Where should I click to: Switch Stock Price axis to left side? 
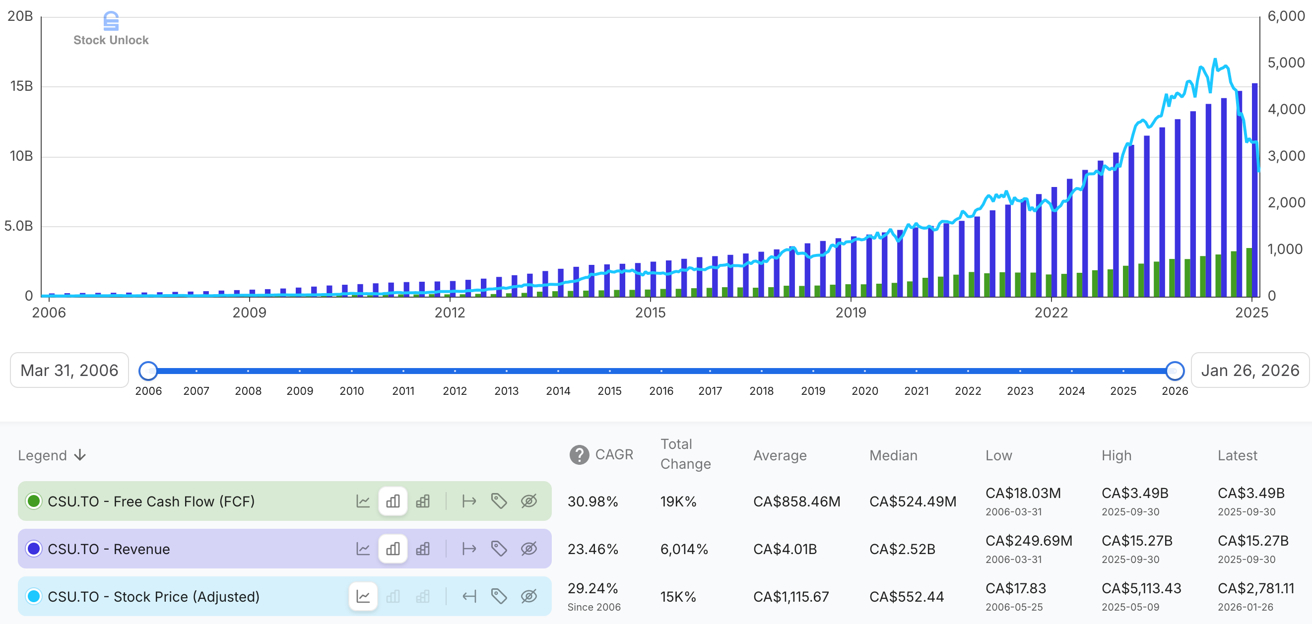(468, 596)
